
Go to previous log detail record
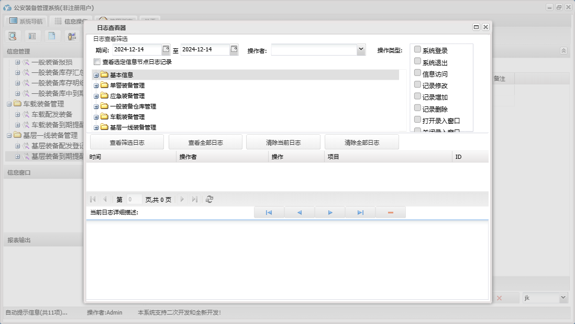tap(299, 212)
